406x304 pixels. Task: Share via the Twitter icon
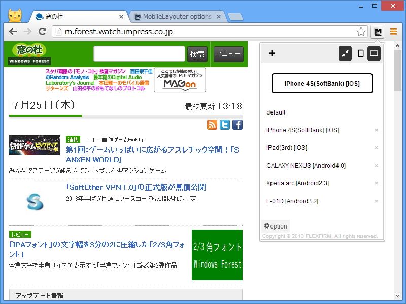pos(225,125)
